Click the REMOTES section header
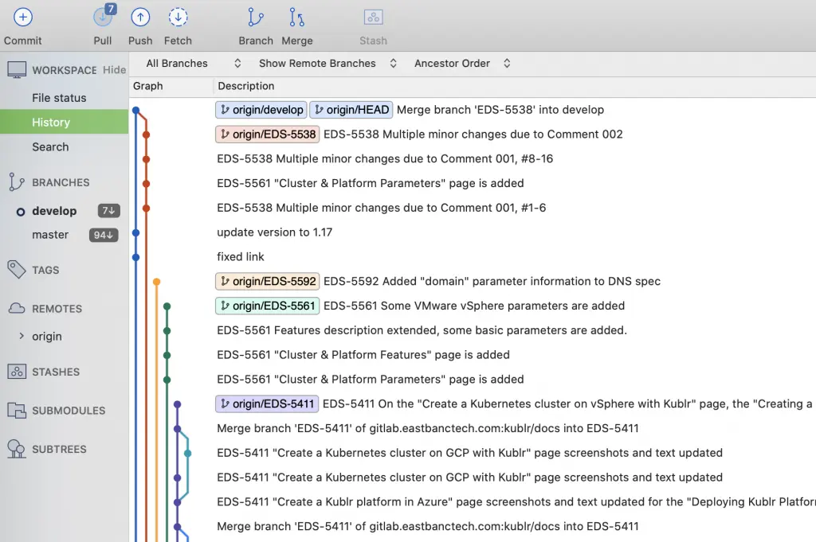Image resolution: width=816 pixels, height=542 pixels. pos(57,309)
